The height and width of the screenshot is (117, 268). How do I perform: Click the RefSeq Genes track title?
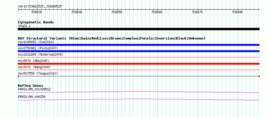31,86
